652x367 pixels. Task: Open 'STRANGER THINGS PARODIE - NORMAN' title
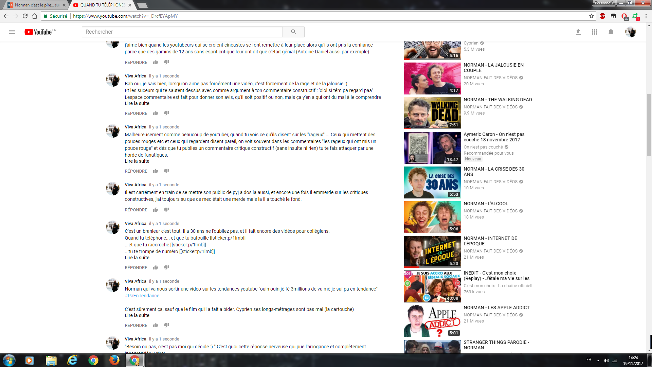496,345
